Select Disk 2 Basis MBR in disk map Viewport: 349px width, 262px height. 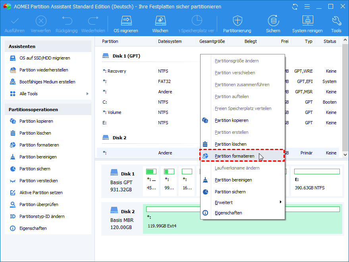[x=122, y=219]
